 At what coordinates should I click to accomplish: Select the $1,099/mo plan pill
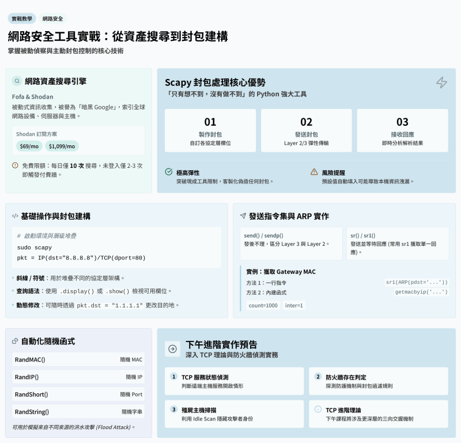pyautogui.click(x=62, y=147)
